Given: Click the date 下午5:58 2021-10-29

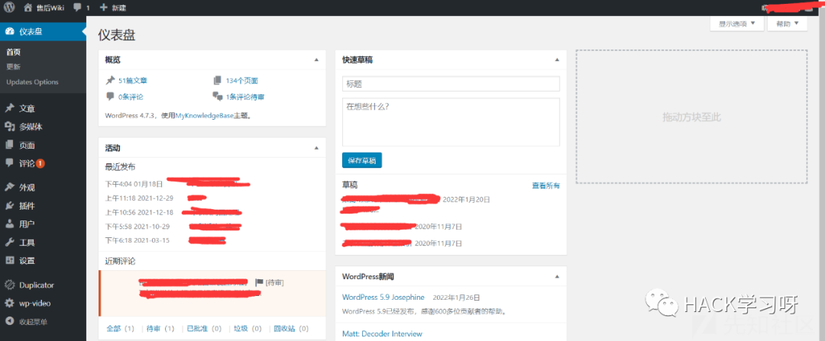Looking at the screenshot, I should tap(137, 227).
